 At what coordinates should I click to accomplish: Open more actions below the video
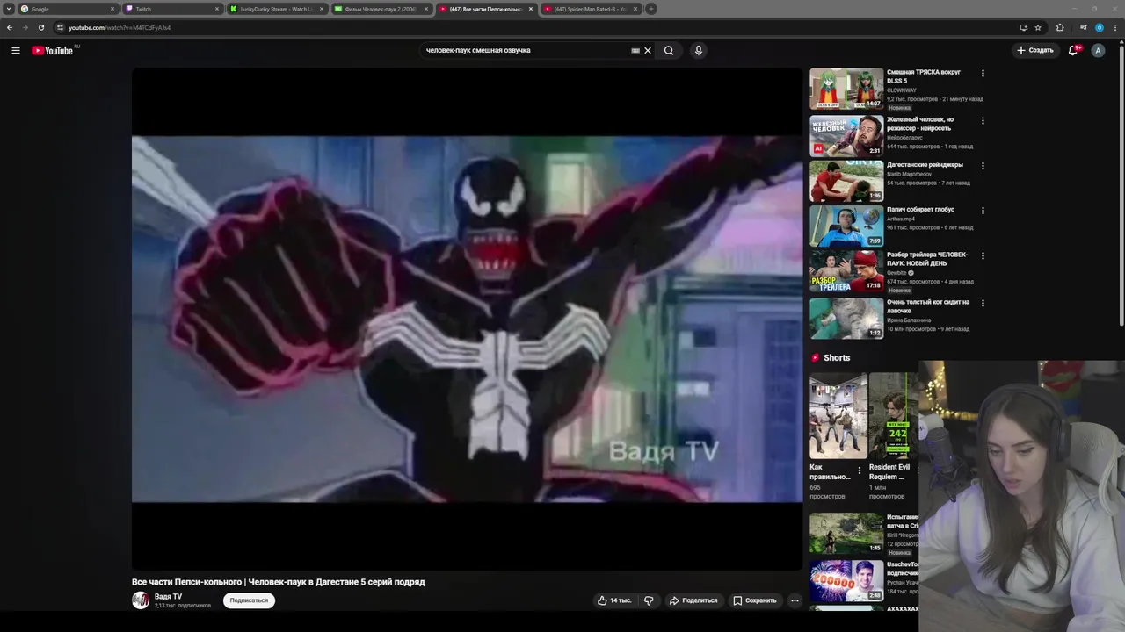[795, 600]
